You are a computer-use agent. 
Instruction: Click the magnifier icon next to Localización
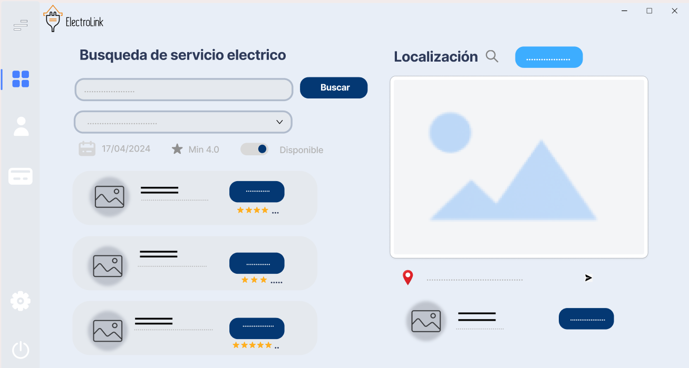click(x=492, y=56)
